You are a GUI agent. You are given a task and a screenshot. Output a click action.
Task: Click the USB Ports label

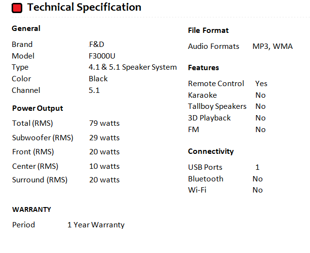click(x=205, y=167)
